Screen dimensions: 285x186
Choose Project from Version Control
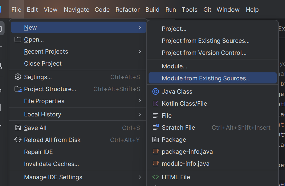click(204, 53)
